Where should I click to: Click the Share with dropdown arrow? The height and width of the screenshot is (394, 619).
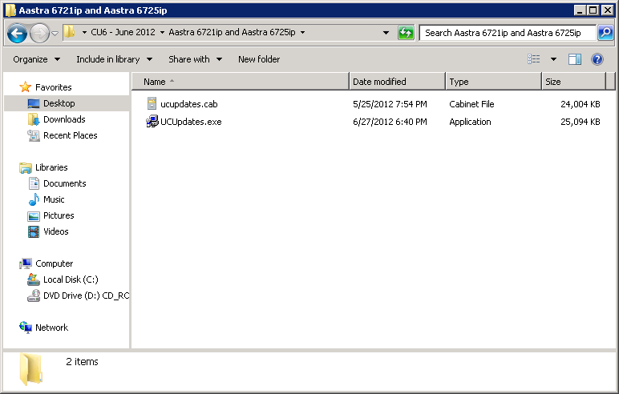point(219,59)
